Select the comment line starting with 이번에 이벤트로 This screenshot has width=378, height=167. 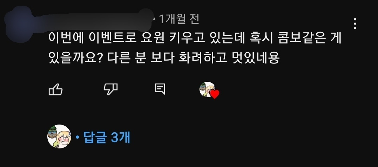click(195, 39)
